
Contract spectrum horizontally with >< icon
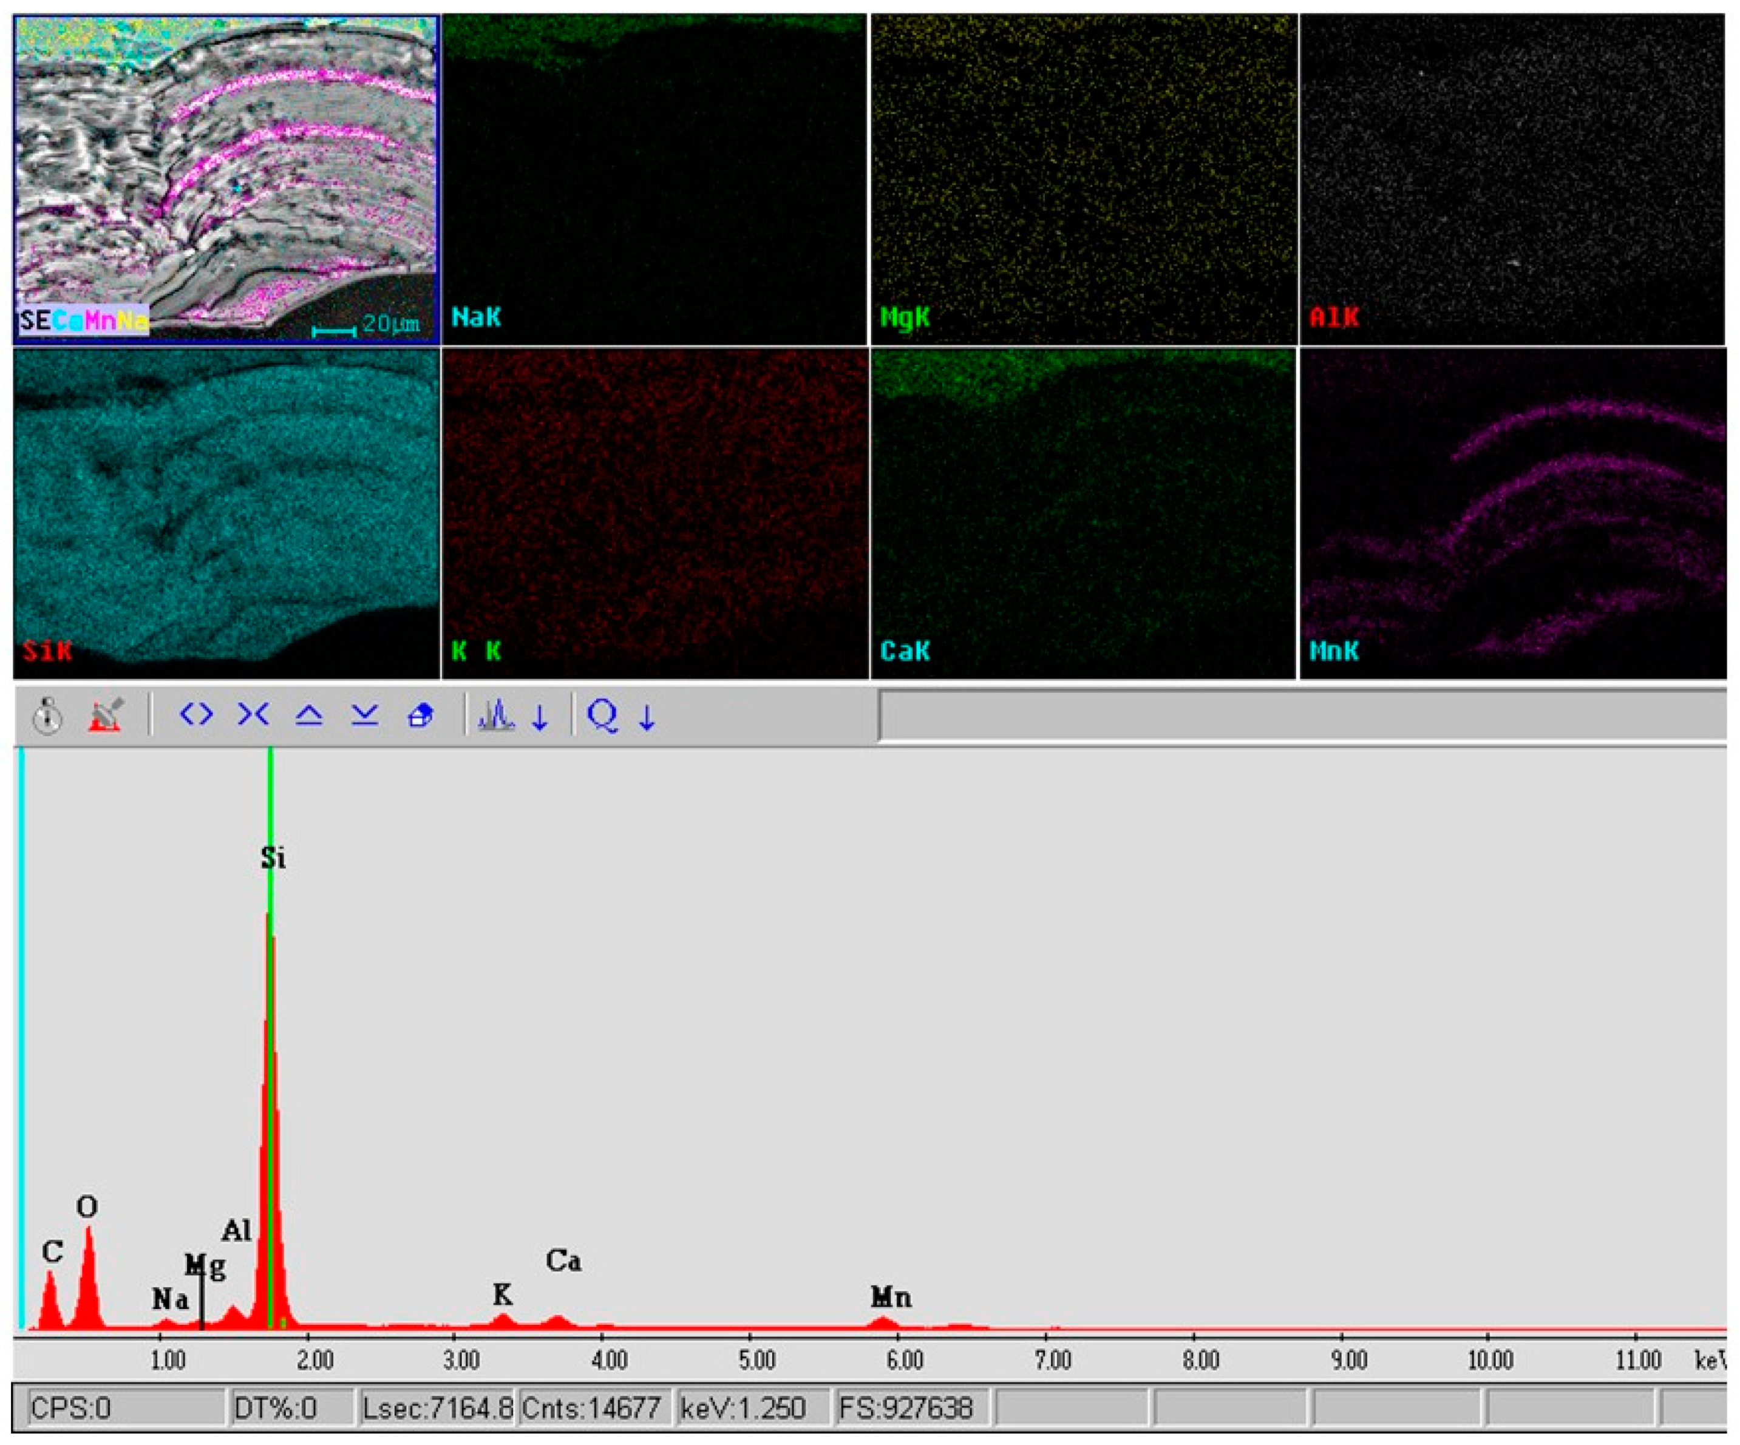click(x=254, y=714)
